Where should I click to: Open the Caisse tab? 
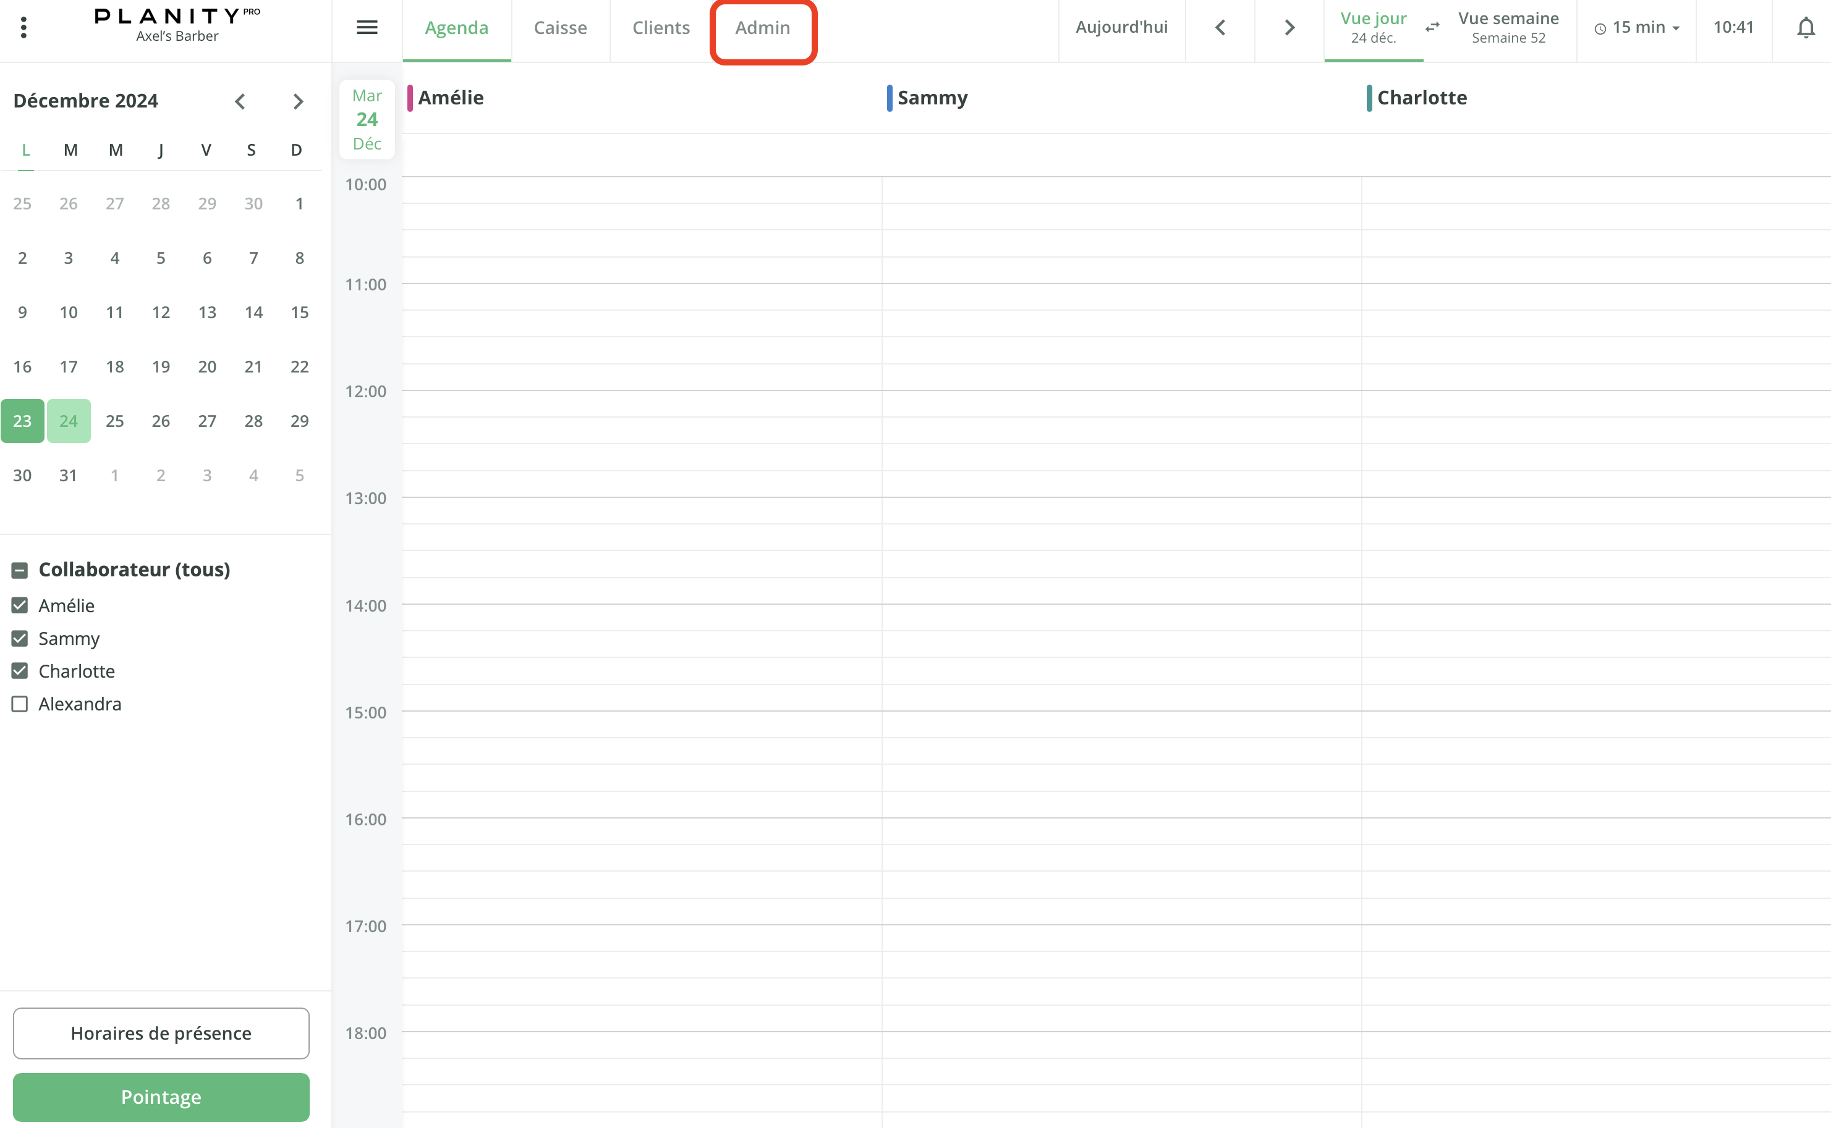pyautogui.click(x=561, y=28)
